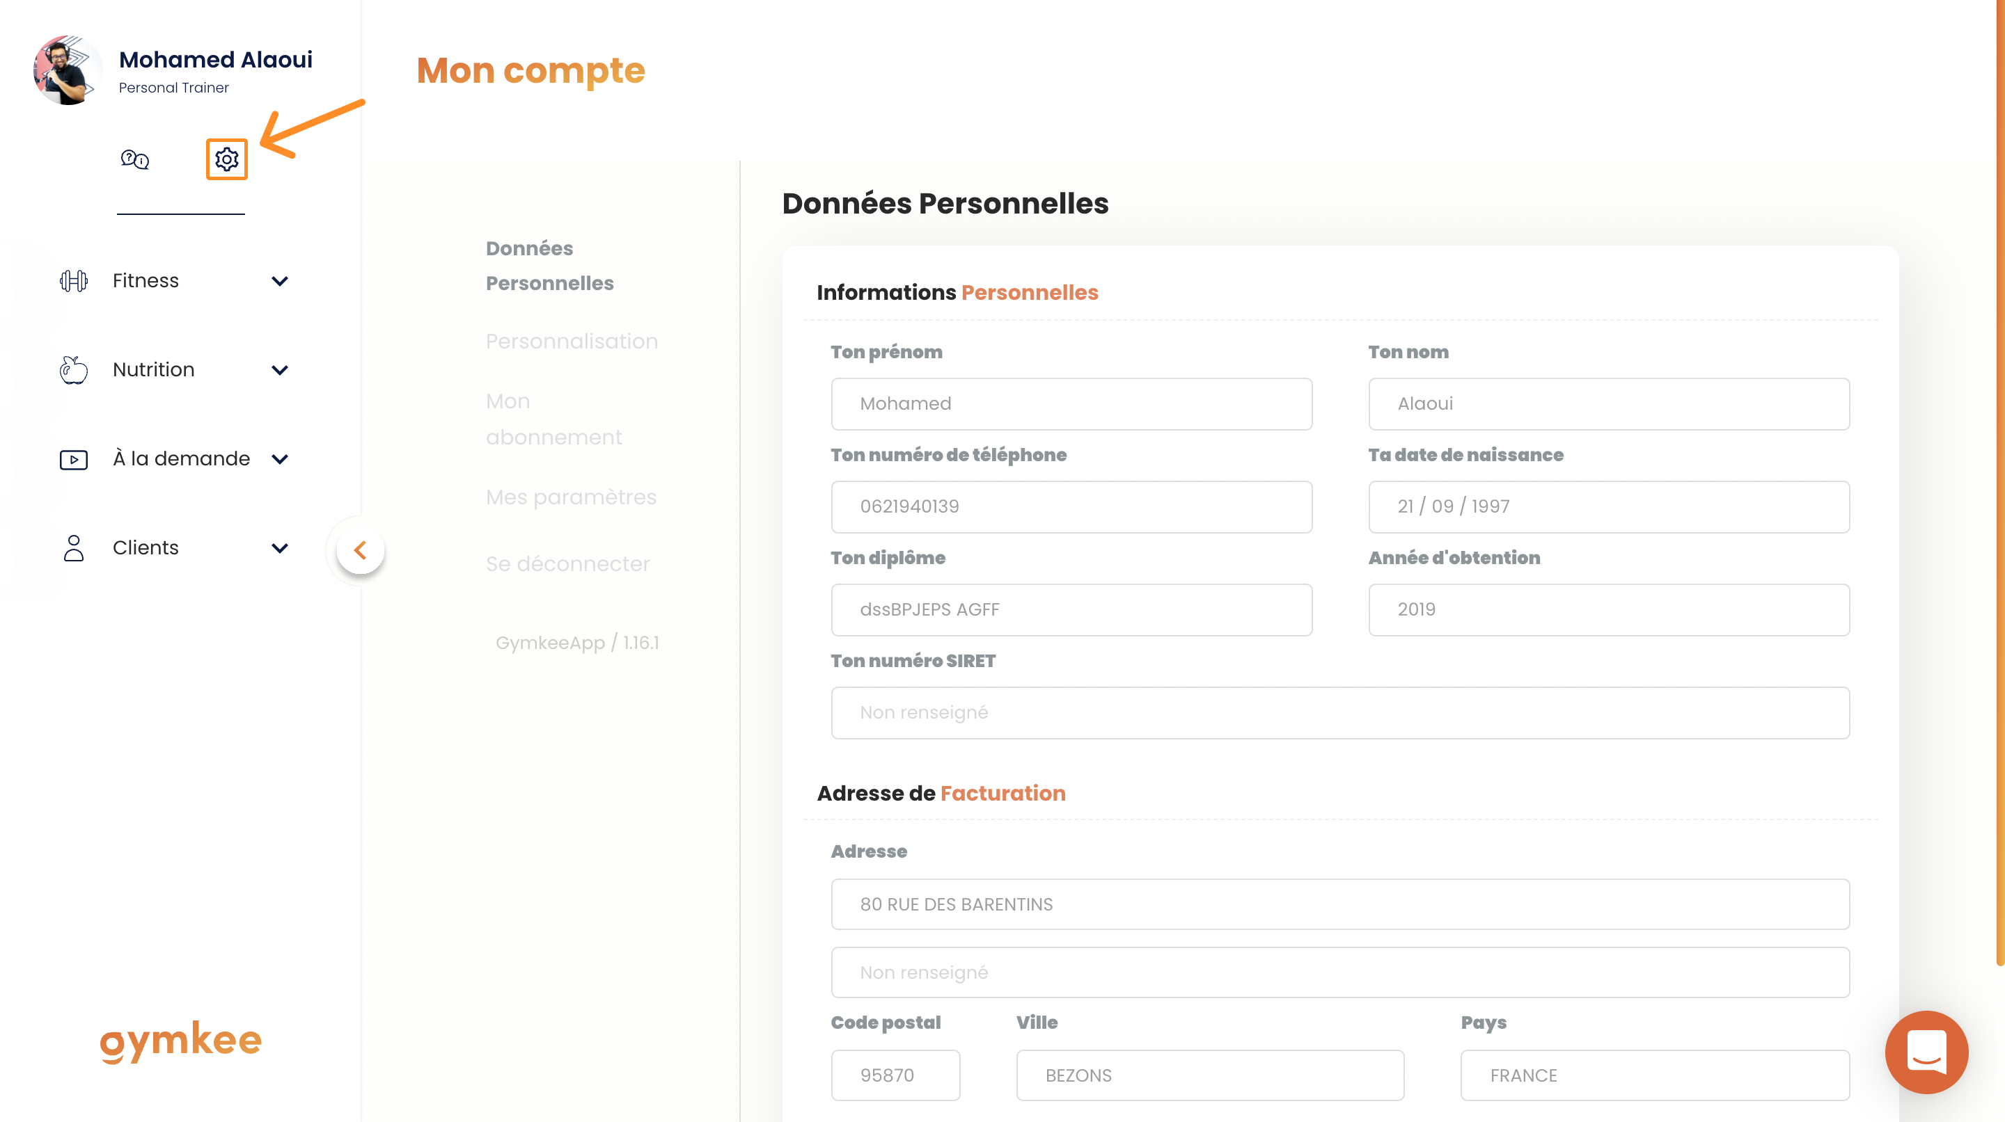This screenshot has width=2005, height=1122.
Task: Expand the Nutrition menu chevron
Action: (x=280, y=370)
